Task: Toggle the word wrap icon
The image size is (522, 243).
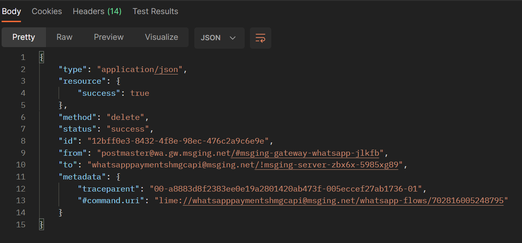Action: tap(260, 38)
